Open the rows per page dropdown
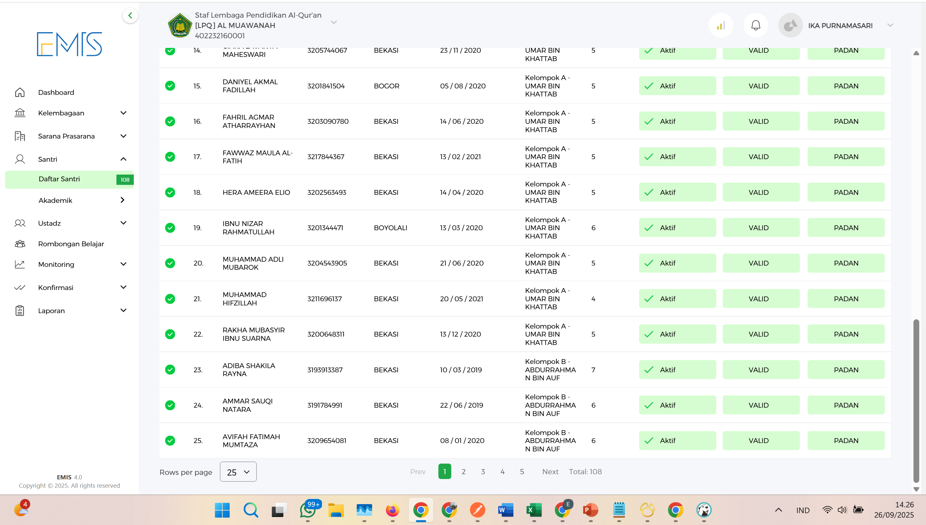The width and height of the screenshot is (926, 525). click(238, 472)
